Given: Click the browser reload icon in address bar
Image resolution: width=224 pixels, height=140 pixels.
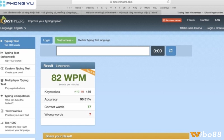Looking at the screenshot, I should [x=168, y=2].
